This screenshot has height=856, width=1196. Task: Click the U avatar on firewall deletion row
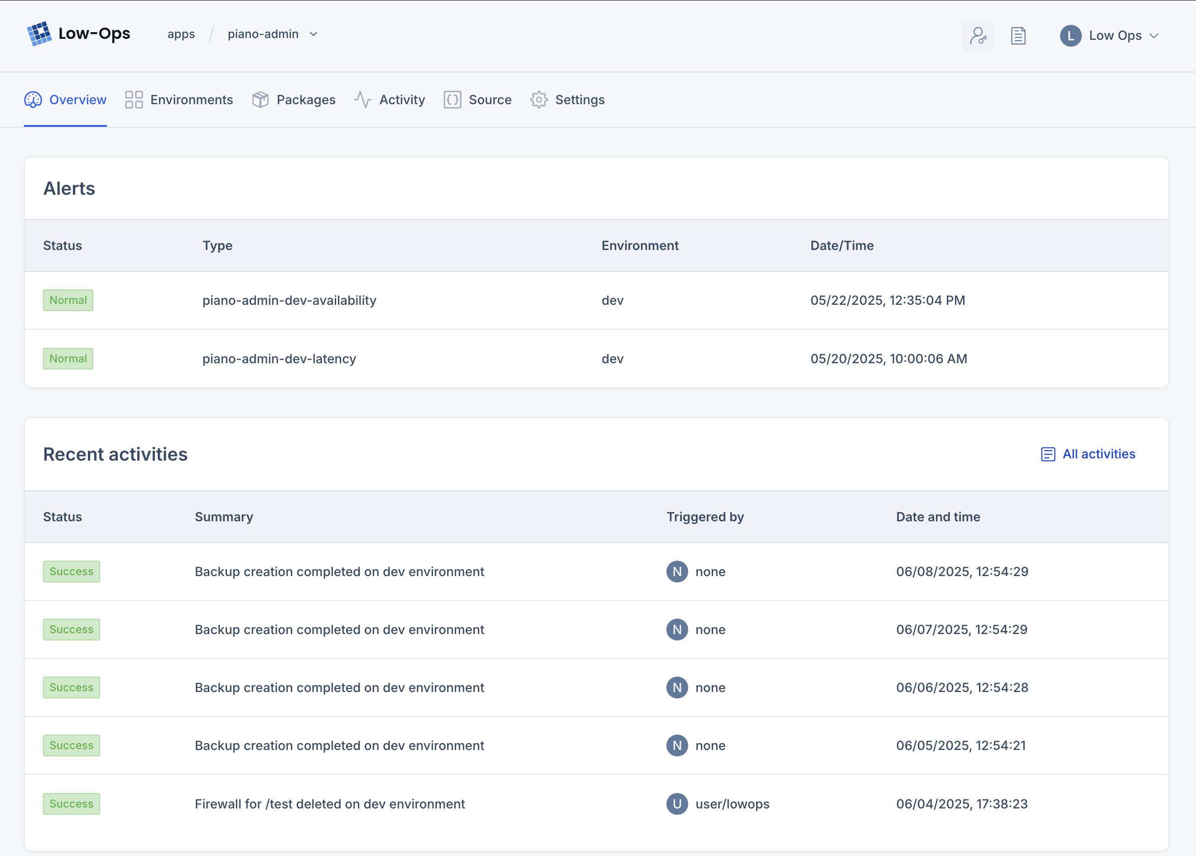click(677, 804)
